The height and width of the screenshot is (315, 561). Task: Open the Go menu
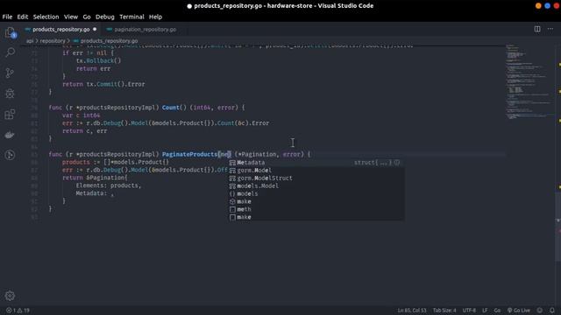(87, 17)
